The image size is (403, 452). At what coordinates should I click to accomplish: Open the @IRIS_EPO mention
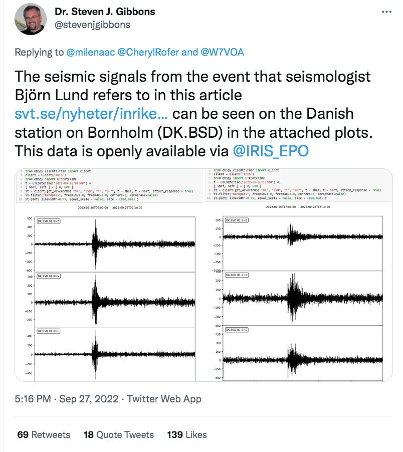click(271, 151)
